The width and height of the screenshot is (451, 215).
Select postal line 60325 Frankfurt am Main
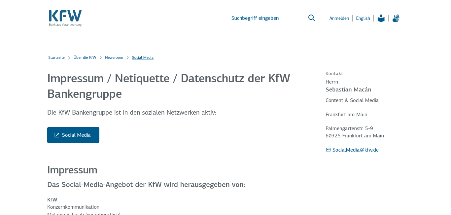(x=355, y=135)
